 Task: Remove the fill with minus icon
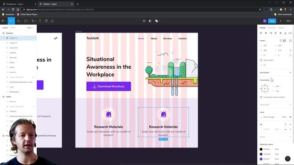[x=290, y=129]
